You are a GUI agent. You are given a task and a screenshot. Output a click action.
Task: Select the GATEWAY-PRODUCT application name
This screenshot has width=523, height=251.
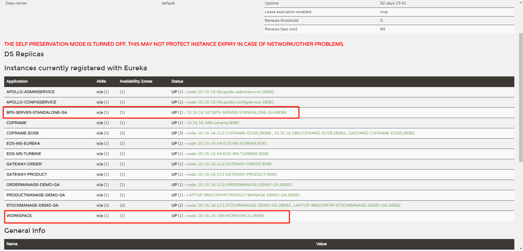[x=27, y=174]
